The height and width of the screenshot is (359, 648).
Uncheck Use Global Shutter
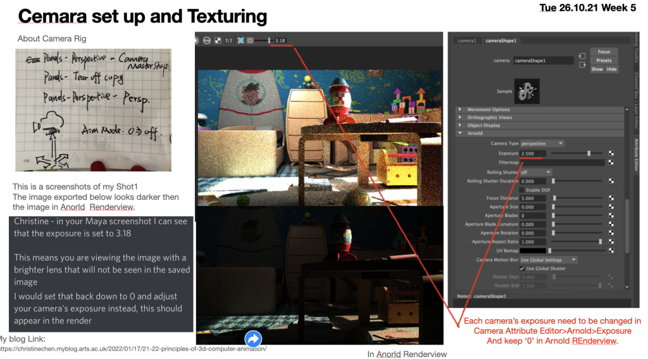click(x=521, y=268)
